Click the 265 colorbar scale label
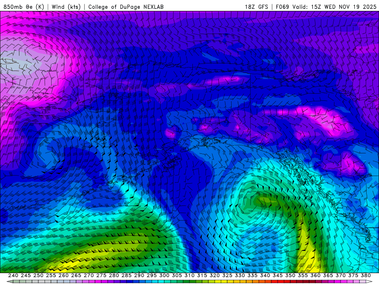This screenshot has height=284, width=379. [x=76, y=275]
